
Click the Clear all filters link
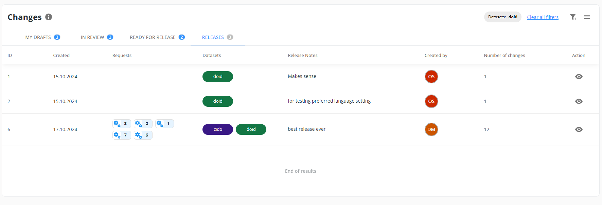(543, 17)
